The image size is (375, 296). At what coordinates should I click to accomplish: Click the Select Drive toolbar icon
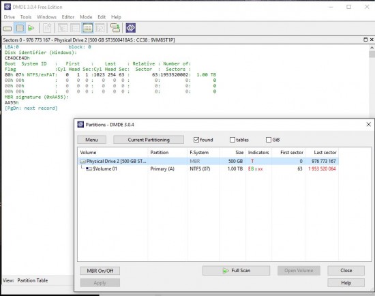pyautogui.click(x=7, y=29)
